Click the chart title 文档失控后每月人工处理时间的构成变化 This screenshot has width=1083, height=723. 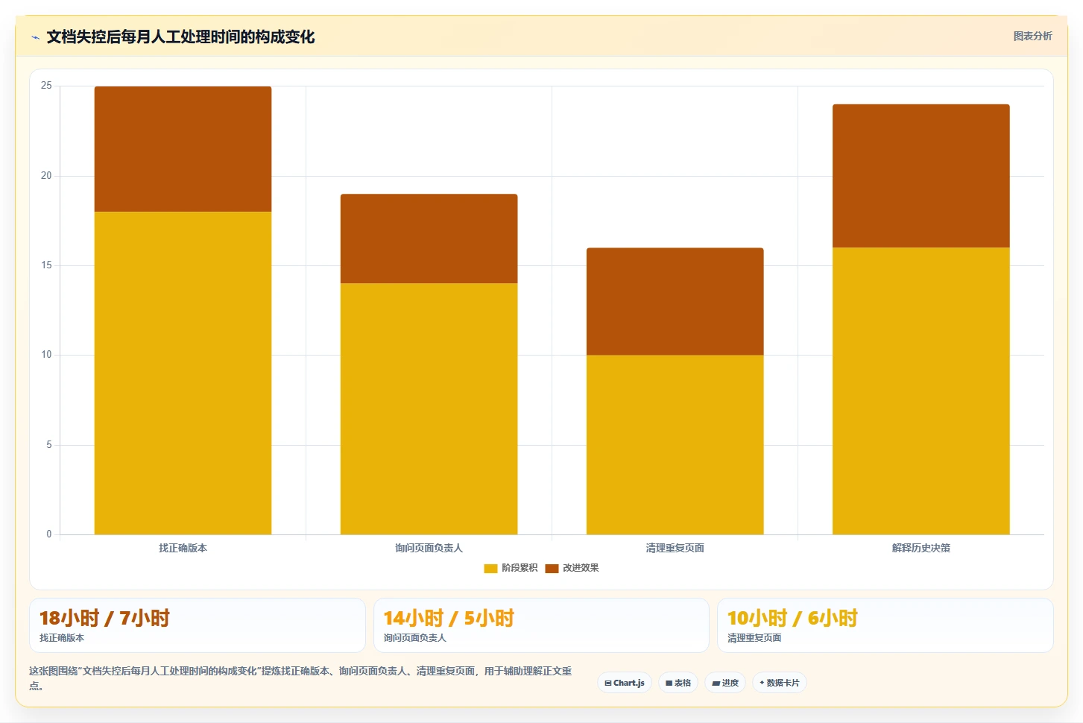coord(180,37)
